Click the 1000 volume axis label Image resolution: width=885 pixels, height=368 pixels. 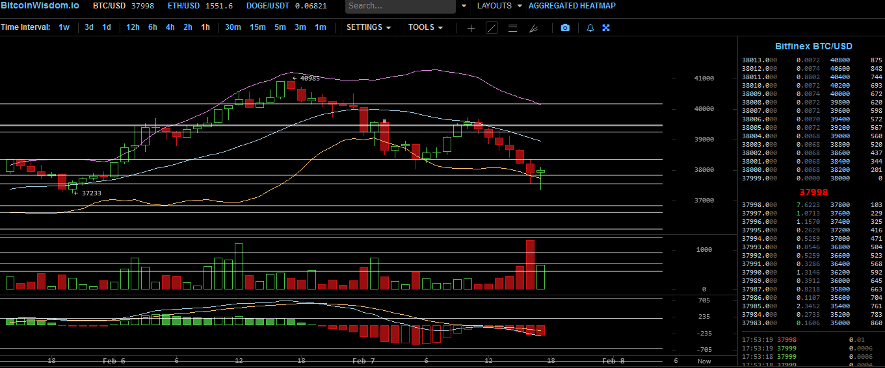coord(704,250)
